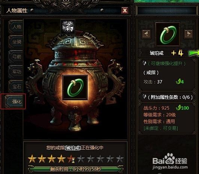Switch to the 宝石 tab
The image size is (199, 174).
[16, 87]
